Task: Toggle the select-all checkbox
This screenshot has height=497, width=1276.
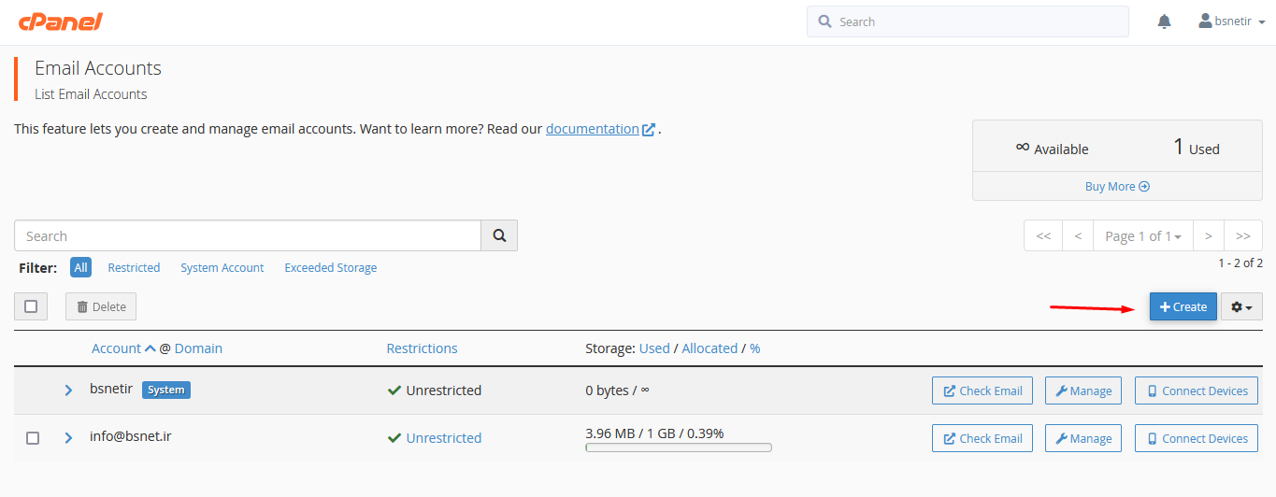Action: tap(31, 306)
